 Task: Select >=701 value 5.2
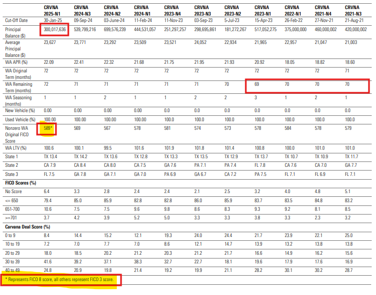pyautogui.click(x=137, y=218)
